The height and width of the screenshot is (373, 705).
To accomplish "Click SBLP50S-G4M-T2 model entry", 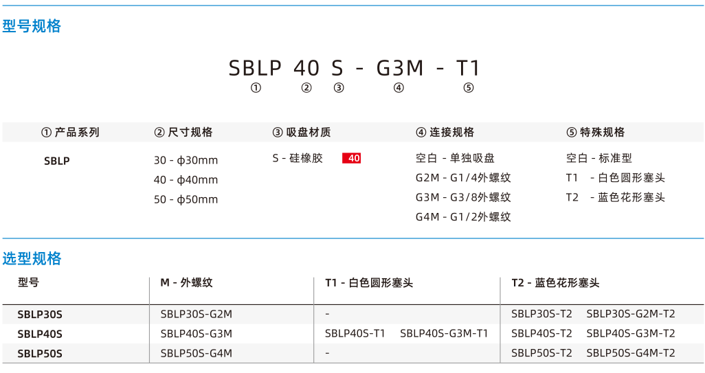I will (631, 353).
